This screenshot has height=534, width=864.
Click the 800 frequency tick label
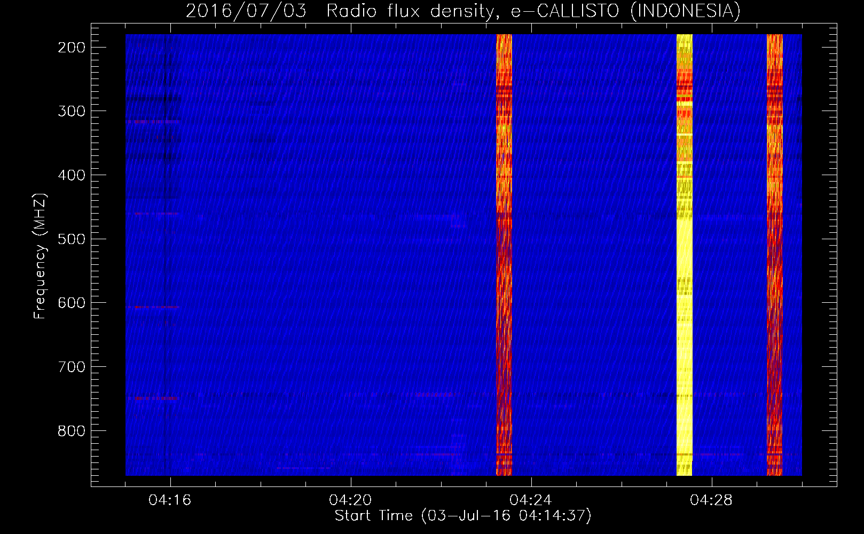tap(72, 430)
